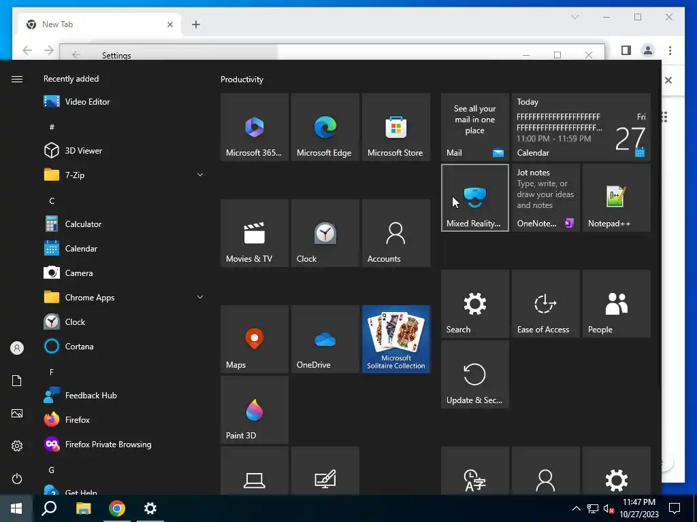Open Calendar from the app list
The height and width of the screenshot is (522, 697).
point(125,249)
